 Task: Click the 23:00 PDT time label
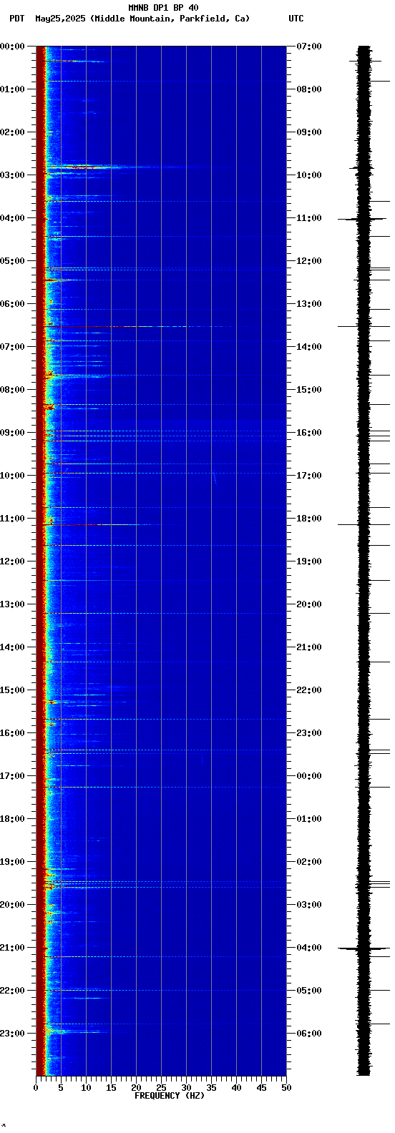[13, 1034]
